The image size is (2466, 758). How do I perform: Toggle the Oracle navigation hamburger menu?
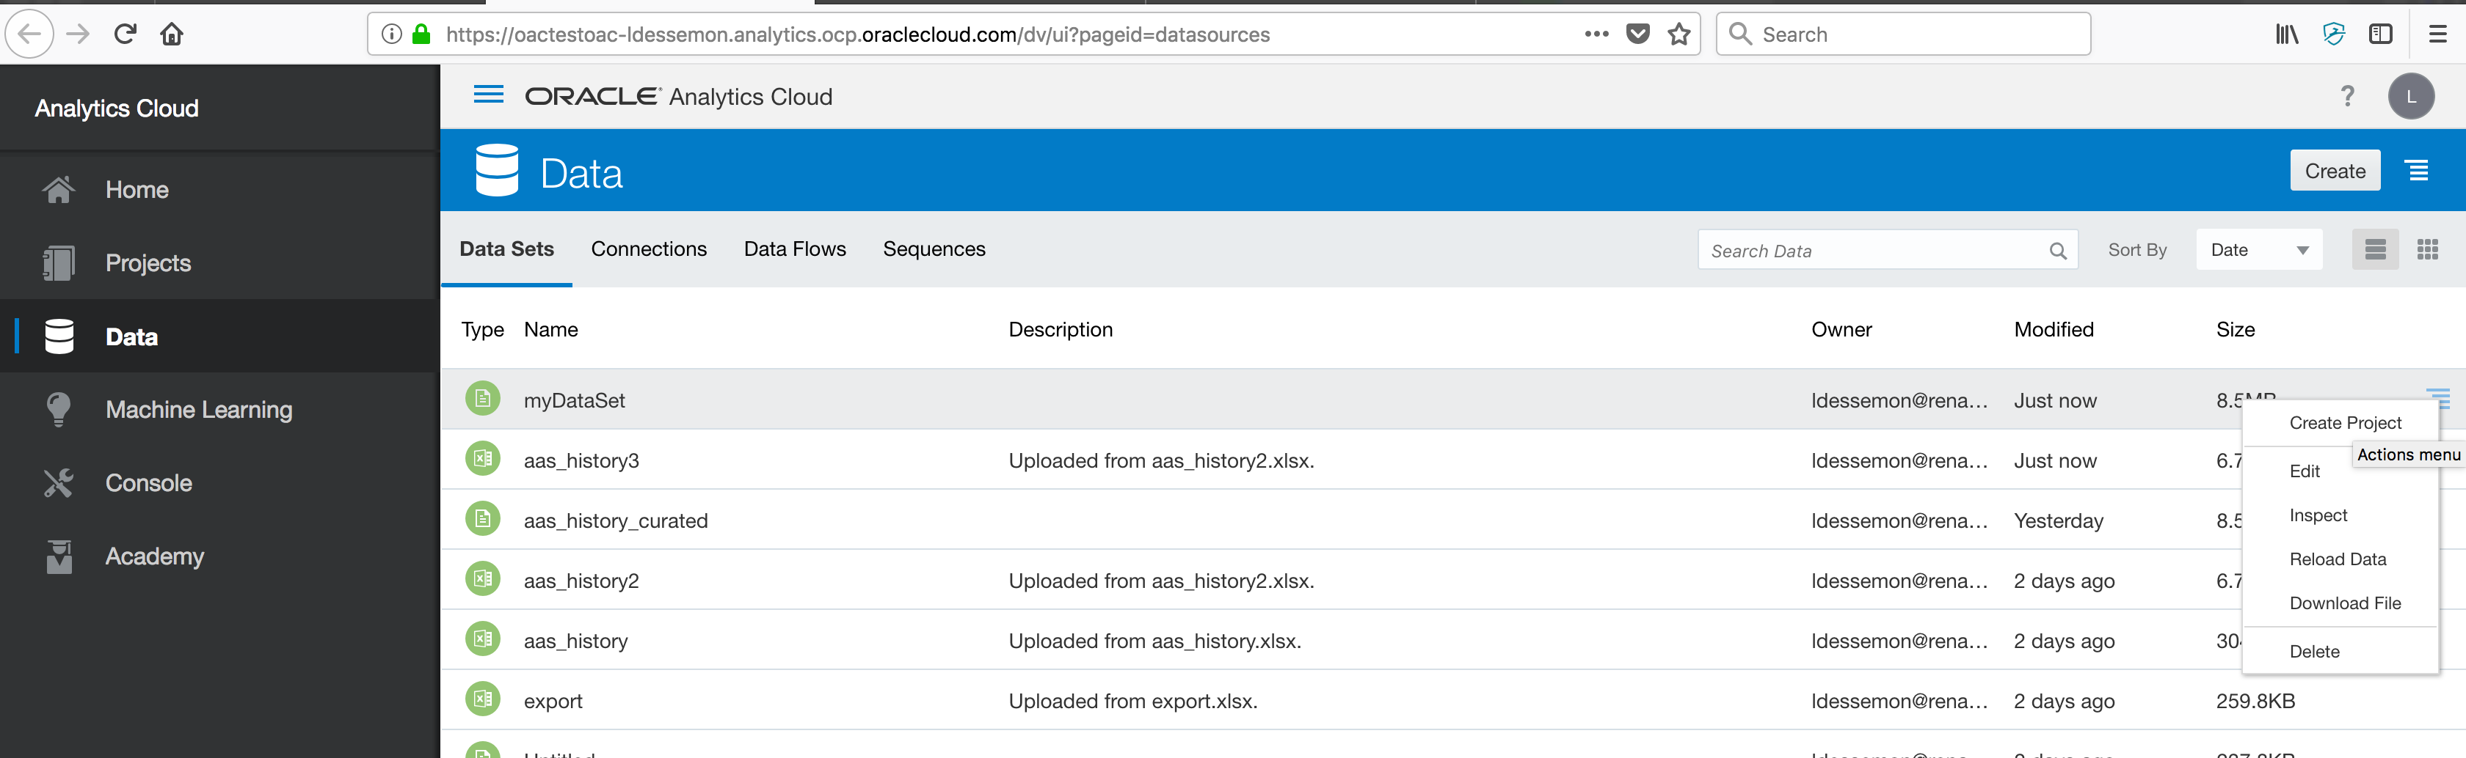coord(488,95)
